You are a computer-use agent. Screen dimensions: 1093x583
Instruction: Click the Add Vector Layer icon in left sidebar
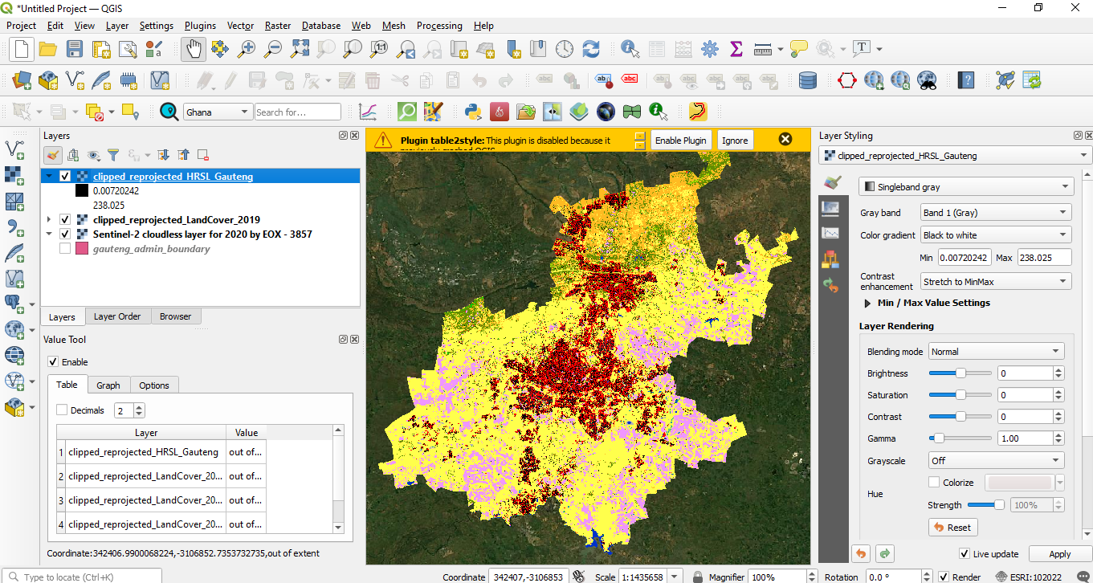pos(14,148)
